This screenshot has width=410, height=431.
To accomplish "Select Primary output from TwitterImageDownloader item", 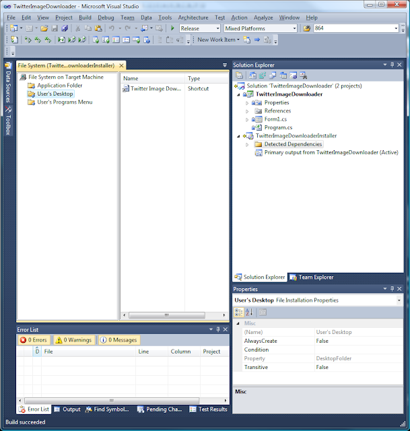I will (x=331, y=152).
